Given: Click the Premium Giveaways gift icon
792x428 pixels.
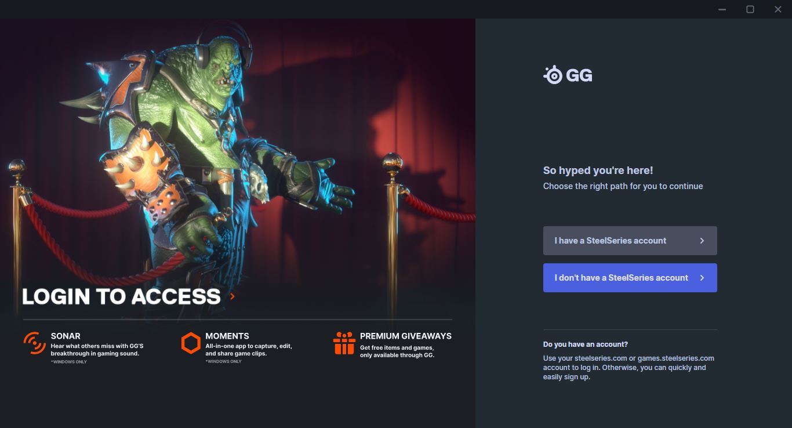Looking at the screenshot, I should click(x=344, y=343).
